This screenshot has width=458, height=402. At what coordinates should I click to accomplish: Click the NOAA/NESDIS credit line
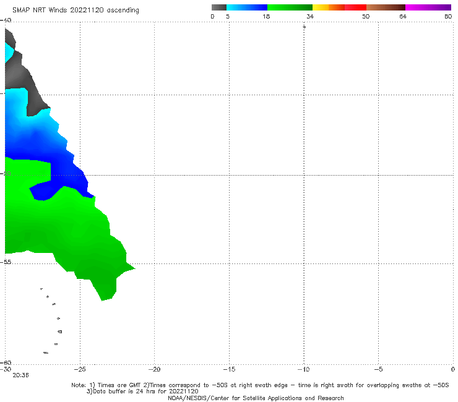pyautogui.click(x=256, y=398)
